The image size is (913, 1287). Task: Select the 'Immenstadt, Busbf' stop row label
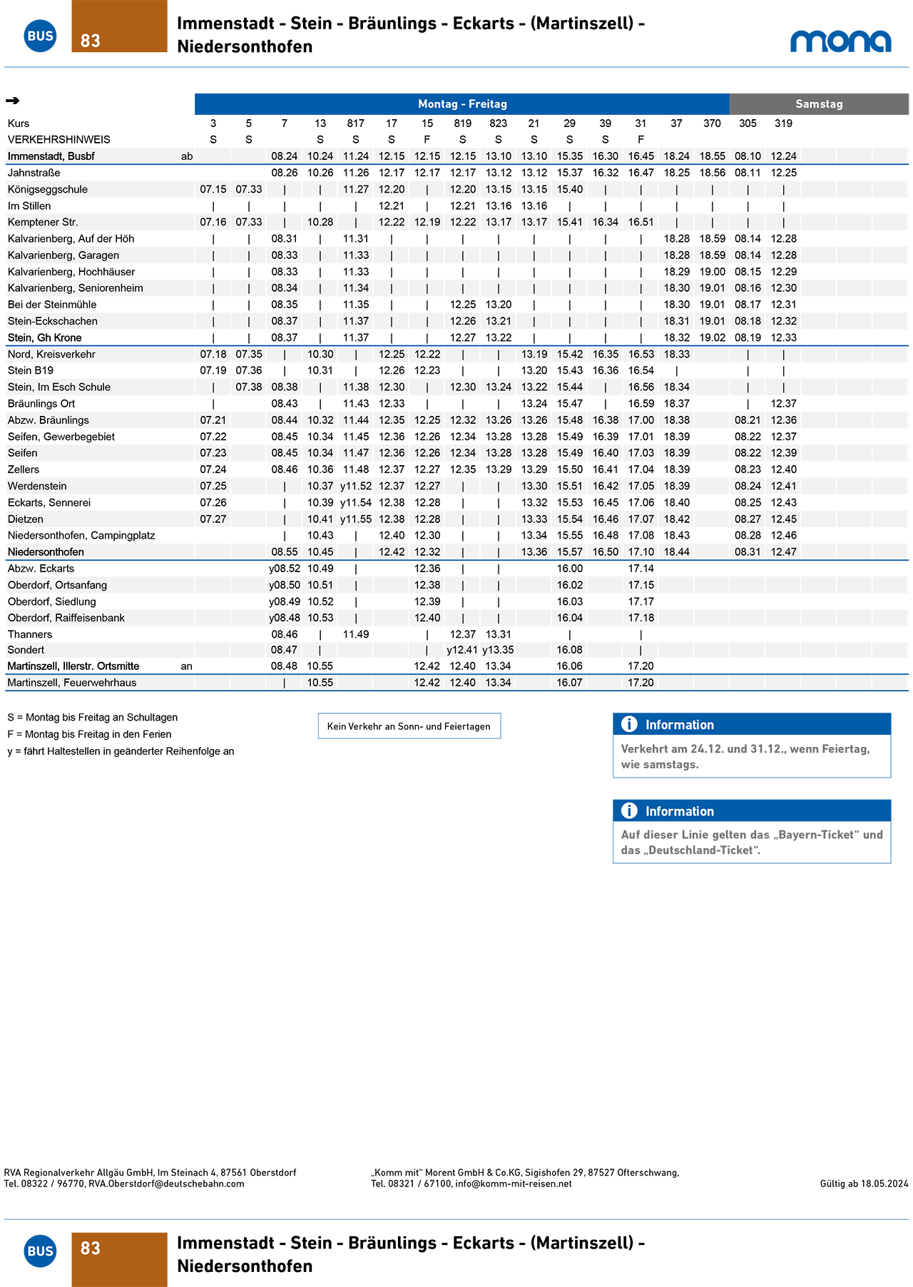click(51, 156)
